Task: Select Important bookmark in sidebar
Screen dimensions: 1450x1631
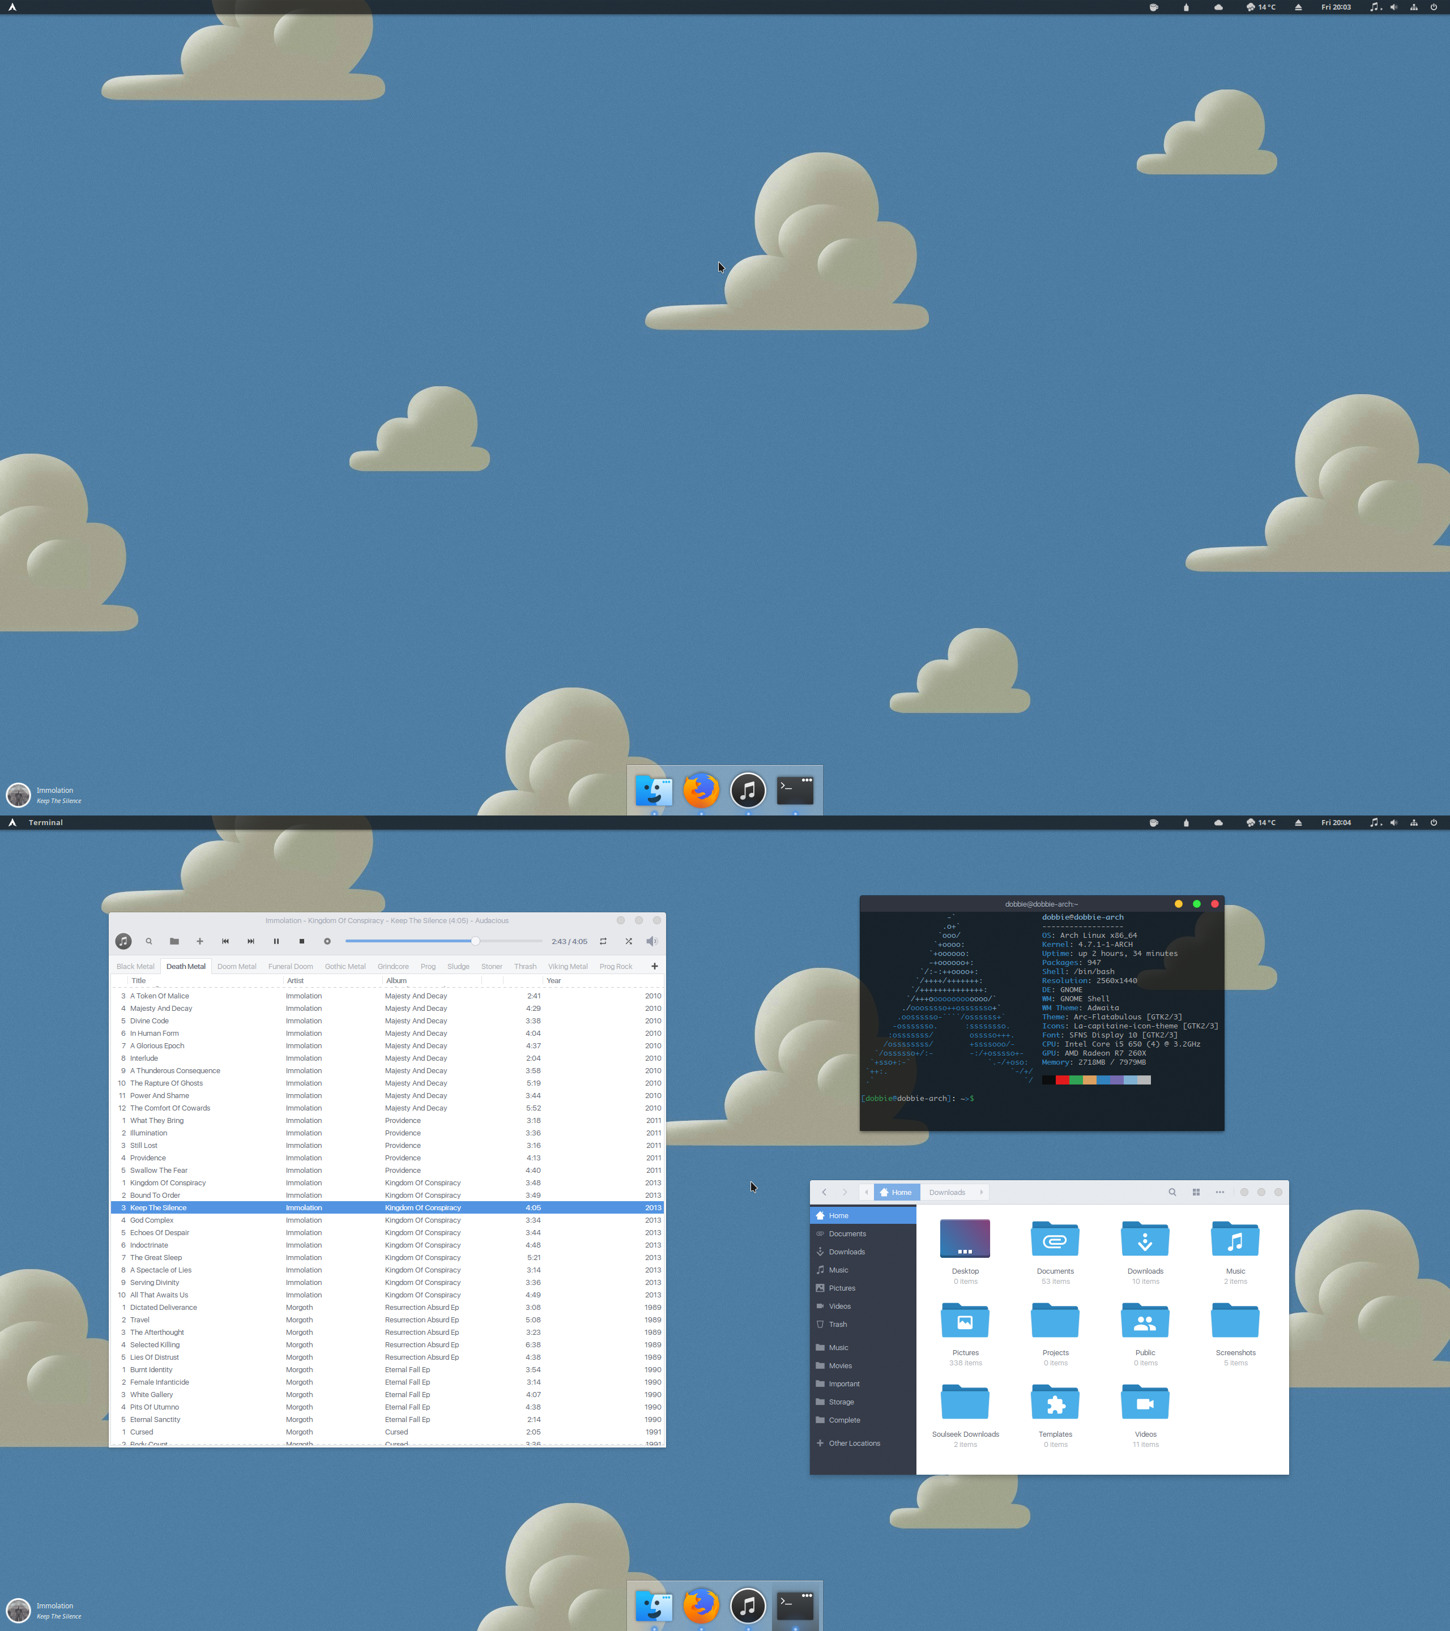Action: tap(863, 1384)
